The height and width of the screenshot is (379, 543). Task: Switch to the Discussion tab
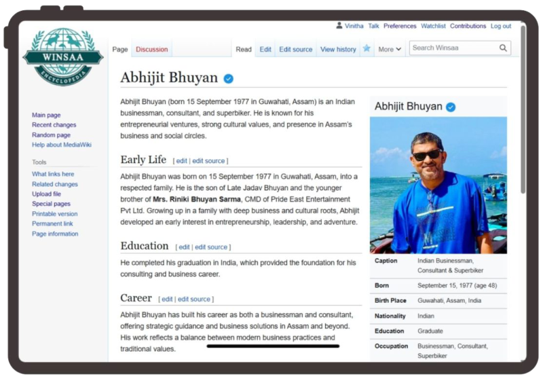coord(151,49)
